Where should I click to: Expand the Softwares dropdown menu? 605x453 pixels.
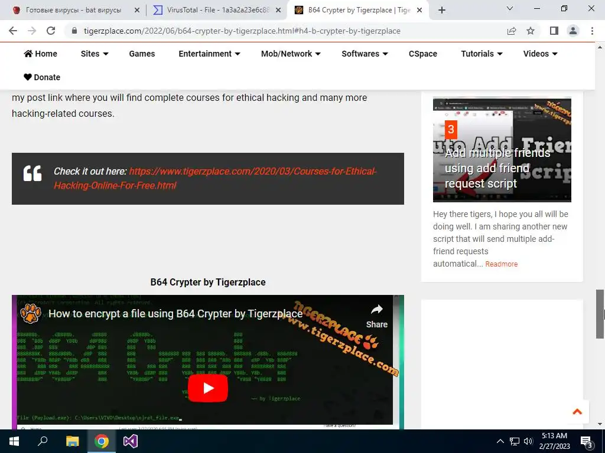tap(365, 54)
